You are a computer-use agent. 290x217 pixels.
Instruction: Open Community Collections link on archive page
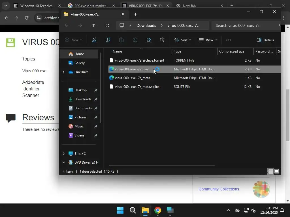219,189
